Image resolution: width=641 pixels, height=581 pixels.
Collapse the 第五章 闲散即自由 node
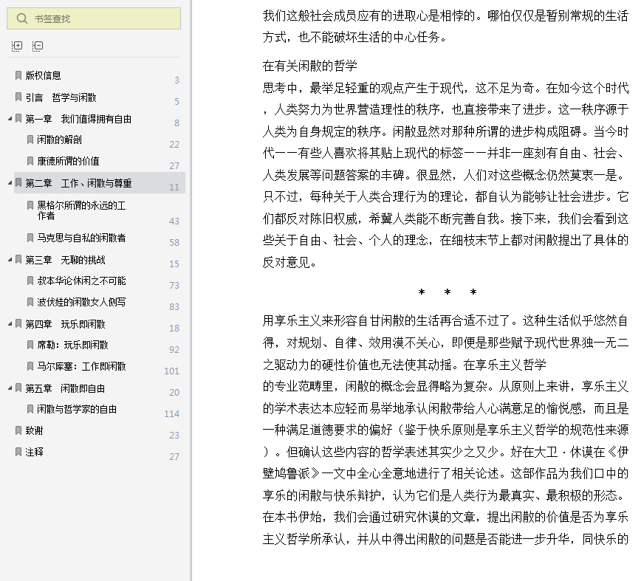10,388
